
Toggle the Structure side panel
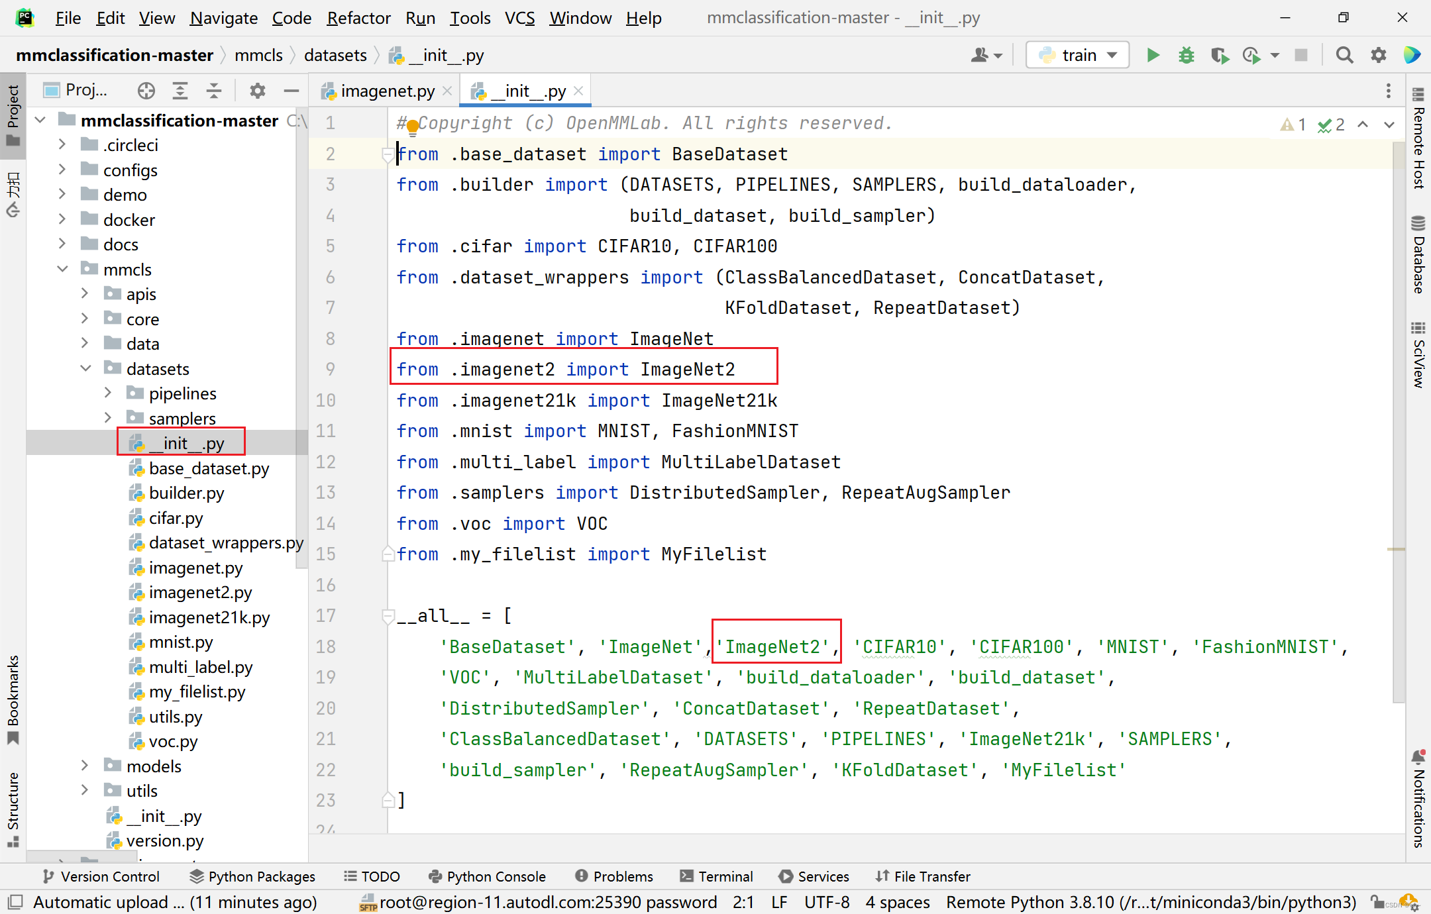[13, 809]
